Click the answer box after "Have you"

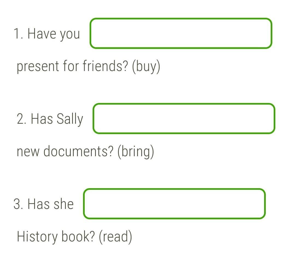(181, 33)
